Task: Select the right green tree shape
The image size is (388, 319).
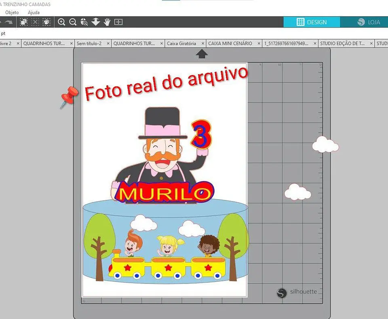Action: pyautogui.click(x=233, y=247)
